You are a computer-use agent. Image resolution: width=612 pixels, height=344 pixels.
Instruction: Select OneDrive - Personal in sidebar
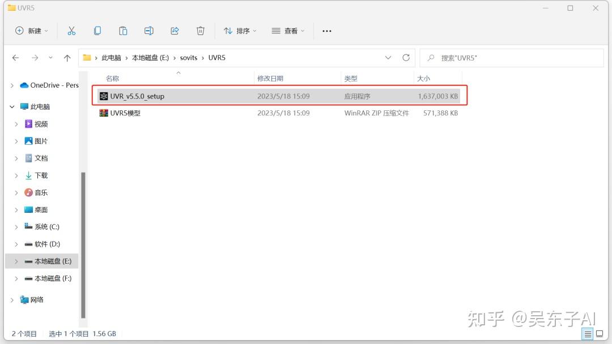pyautogui.click(x=49, y=85)
